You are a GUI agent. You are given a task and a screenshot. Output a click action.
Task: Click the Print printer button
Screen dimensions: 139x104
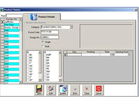[x=75, y=90]
